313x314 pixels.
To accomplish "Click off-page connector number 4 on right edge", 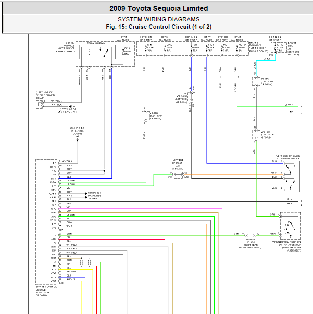I will point(301,205).
